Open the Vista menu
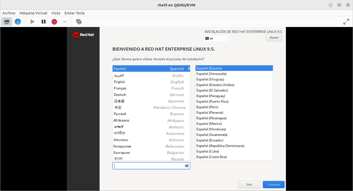 56,13
